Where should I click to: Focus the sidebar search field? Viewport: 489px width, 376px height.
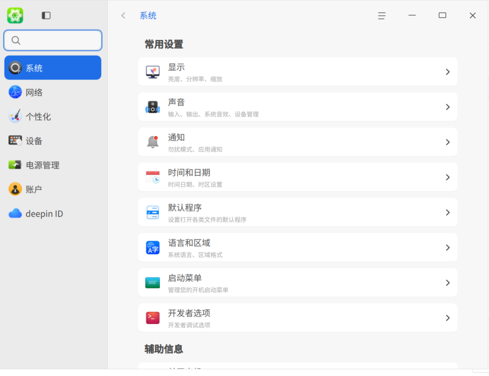(53, 40)
